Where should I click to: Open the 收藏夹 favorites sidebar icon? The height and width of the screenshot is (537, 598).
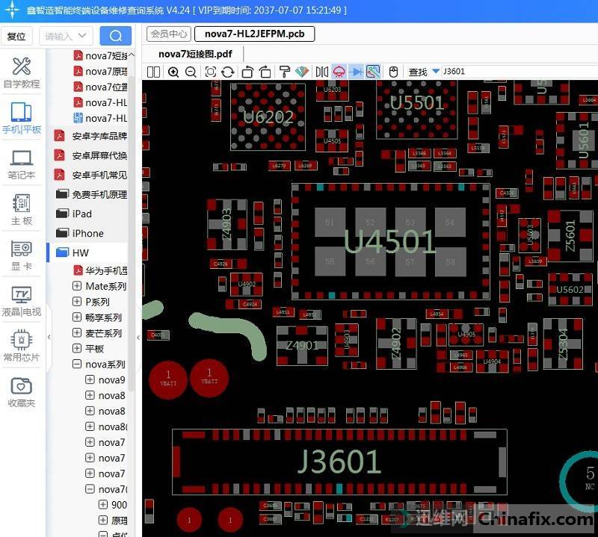coord(22,393)
